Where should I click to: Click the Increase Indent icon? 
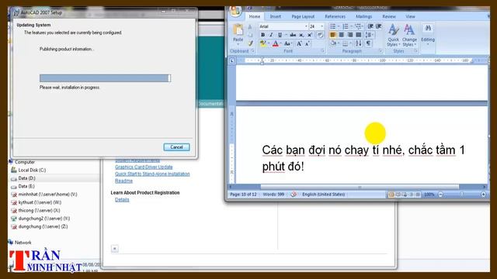tap(378, 26)
